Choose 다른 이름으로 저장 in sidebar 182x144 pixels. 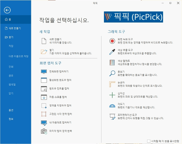(18, 56)
